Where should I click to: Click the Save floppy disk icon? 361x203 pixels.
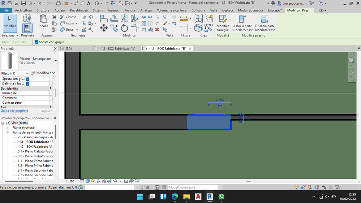(x=23, y=3)
